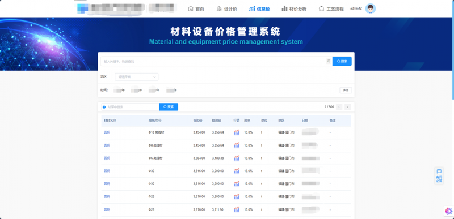This screenshot has height=219, width=454.
Task: Open trend chart for Φ6 高线材 row
Action: pos(237,158)
